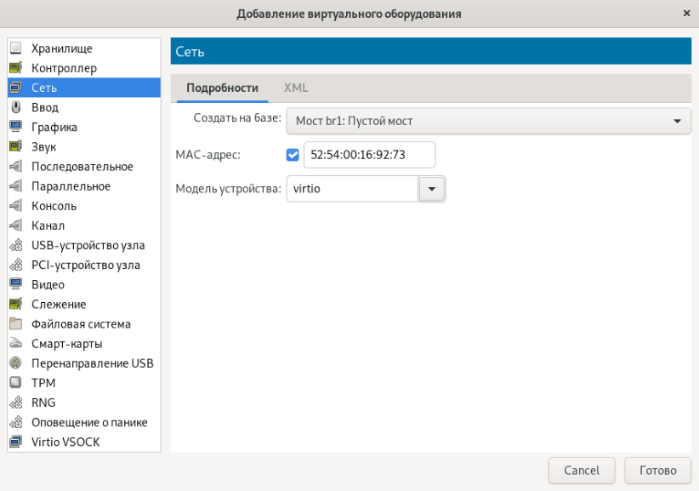The width and height of the screenshot is (699, 491).
Task: Select the Файловая система folder icon
Action: coord(15,323)
